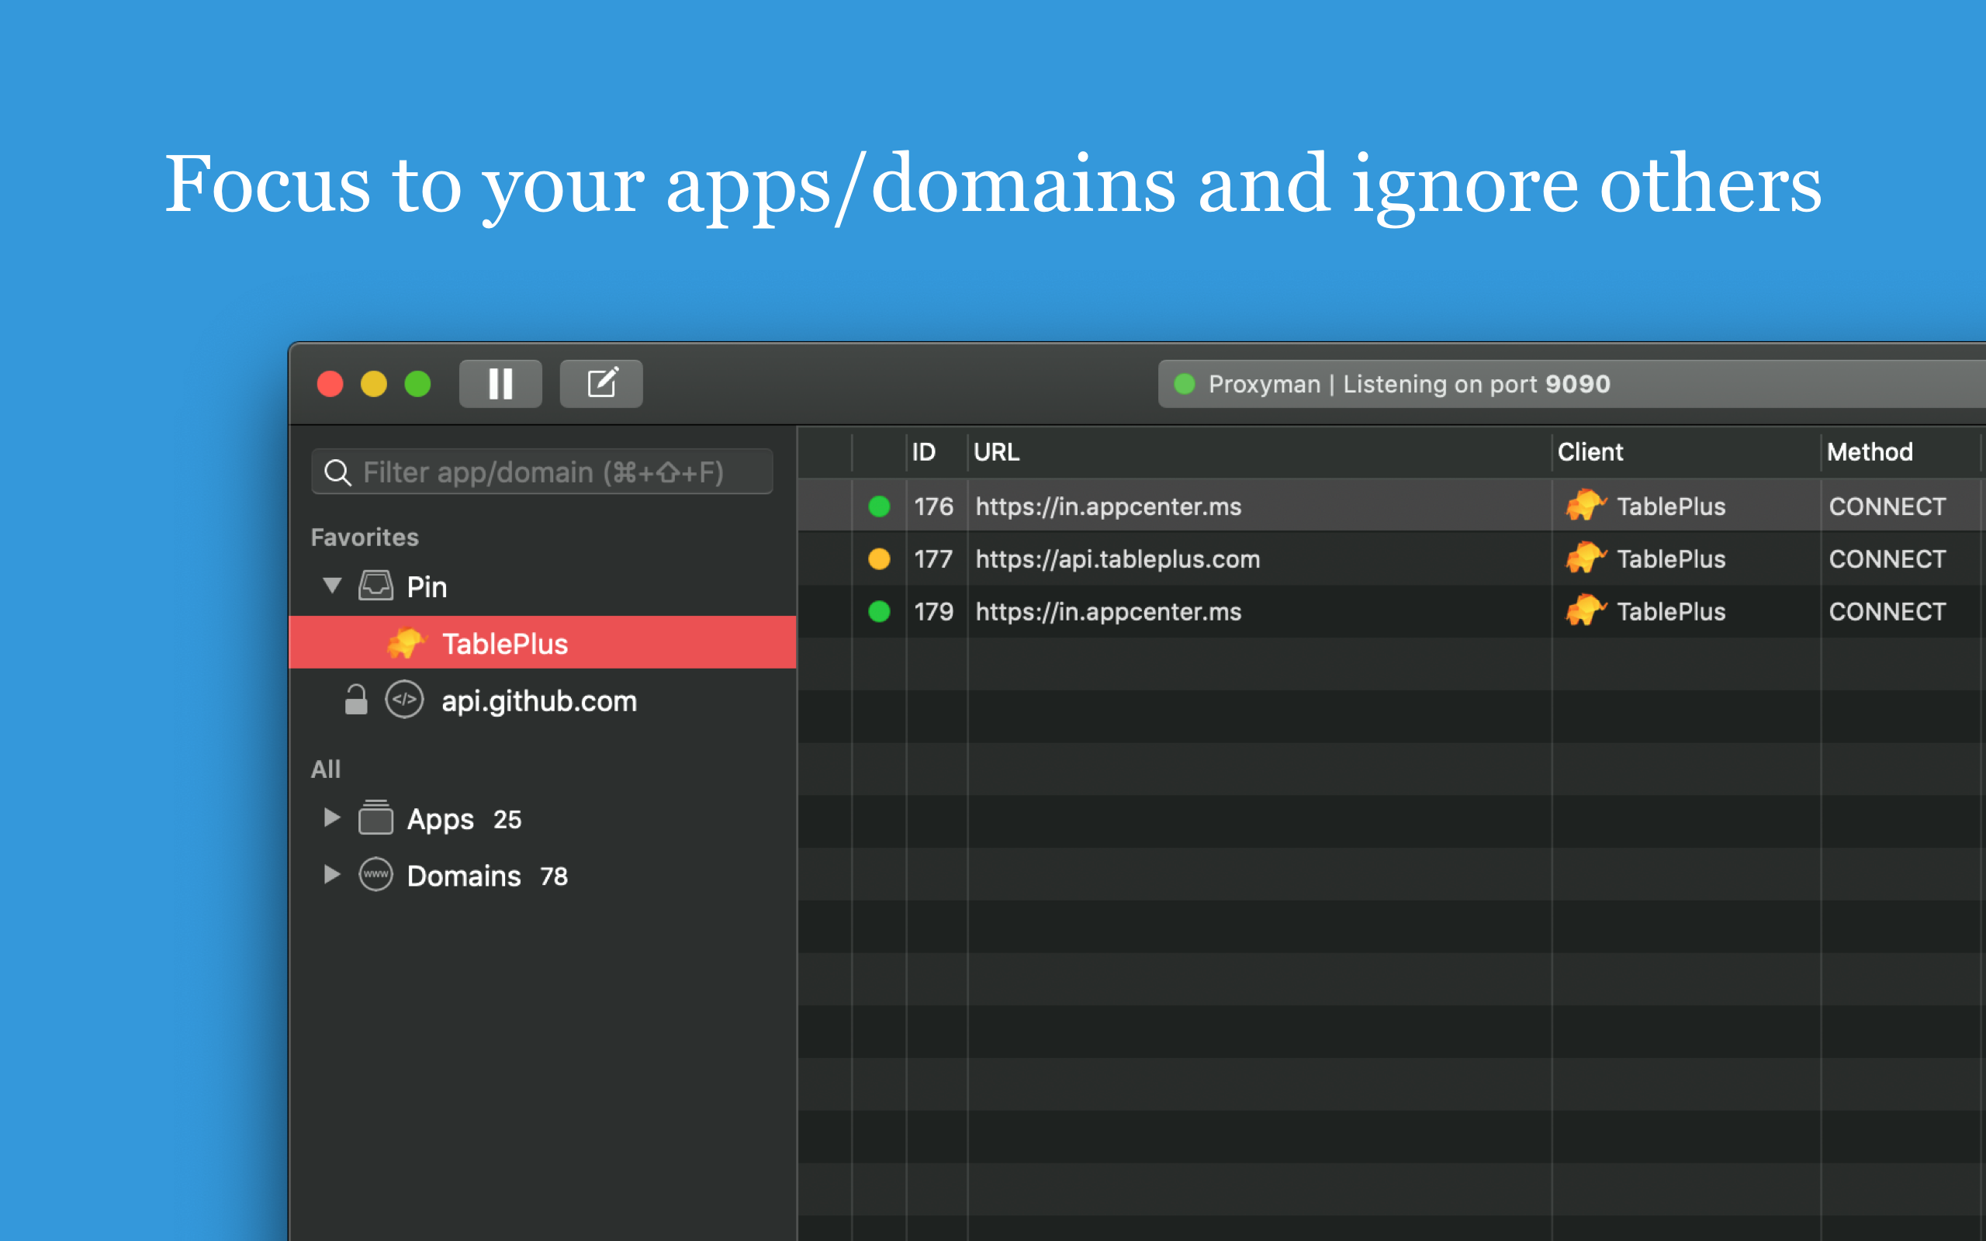Click the green status dot of request 179
The image size is (1986, 1241).
(x=879, y=611)
